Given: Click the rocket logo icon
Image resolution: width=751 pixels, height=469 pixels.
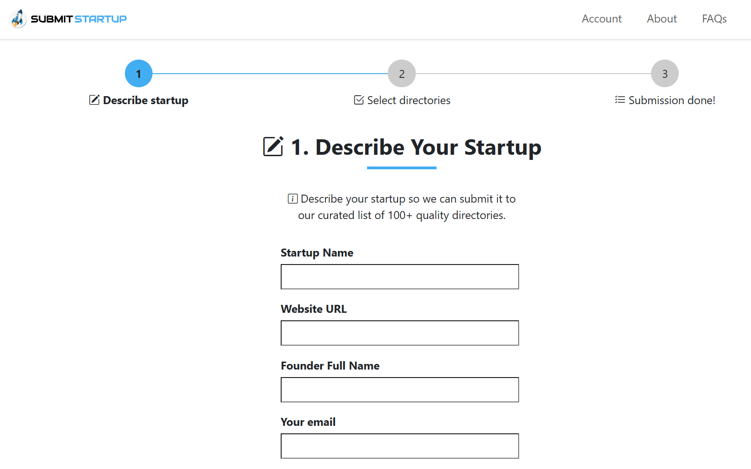Looking at the screenshot, I should 18,19.
